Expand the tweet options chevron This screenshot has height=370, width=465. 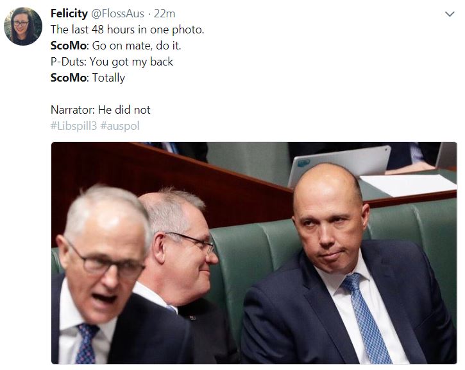click(x=450, y=14)
